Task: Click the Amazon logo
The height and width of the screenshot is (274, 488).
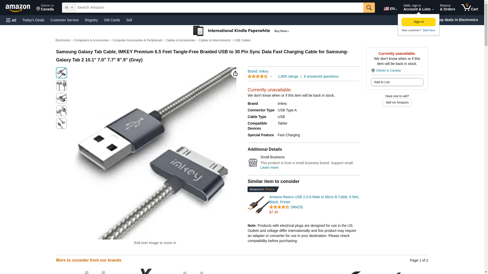Action: pos(18,8)
